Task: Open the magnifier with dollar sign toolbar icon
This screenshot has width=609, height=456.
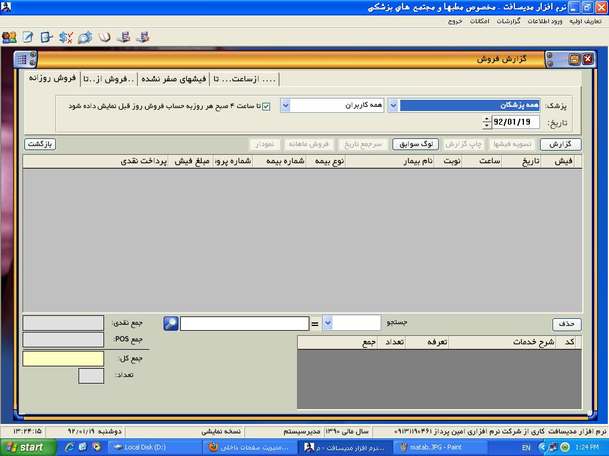Action: [x=85, y=37]
